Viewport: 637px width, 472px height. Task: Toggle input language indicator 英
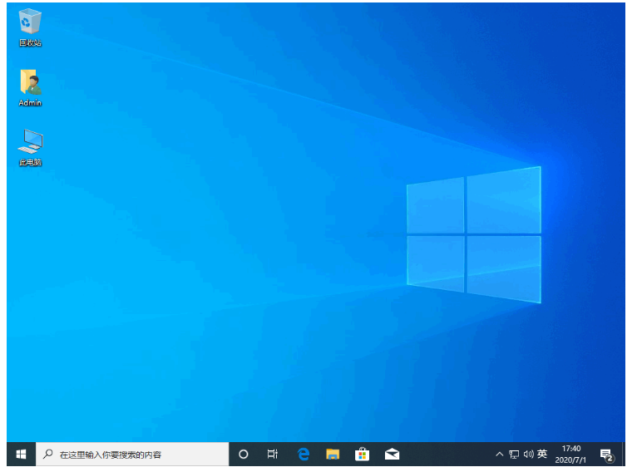click(542, 455)
